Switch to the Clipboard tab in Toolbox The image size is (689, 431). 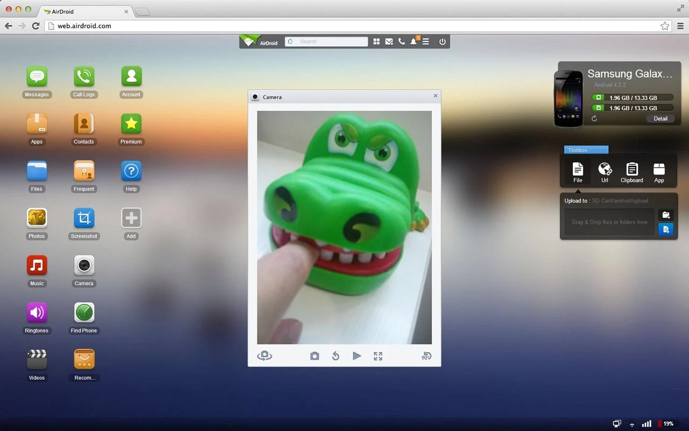tap(631, 171)
